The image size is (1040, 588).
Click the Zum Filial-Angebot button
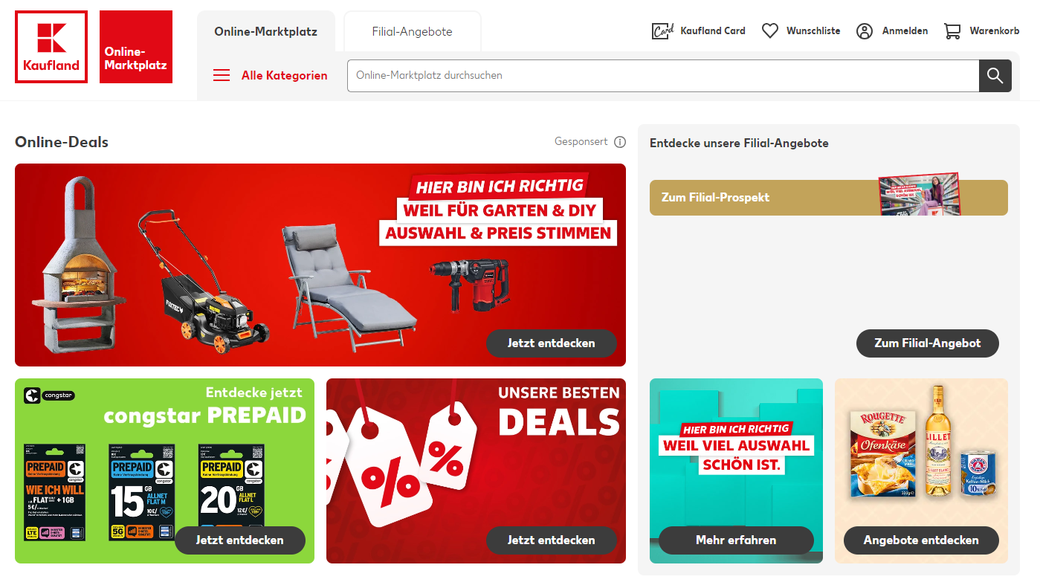[x=928, y=343]
